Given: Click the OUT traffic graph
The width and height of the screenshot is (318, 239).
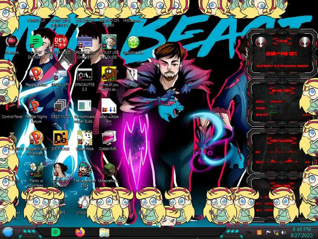Looking at the screenshot, I should (282, 161).
